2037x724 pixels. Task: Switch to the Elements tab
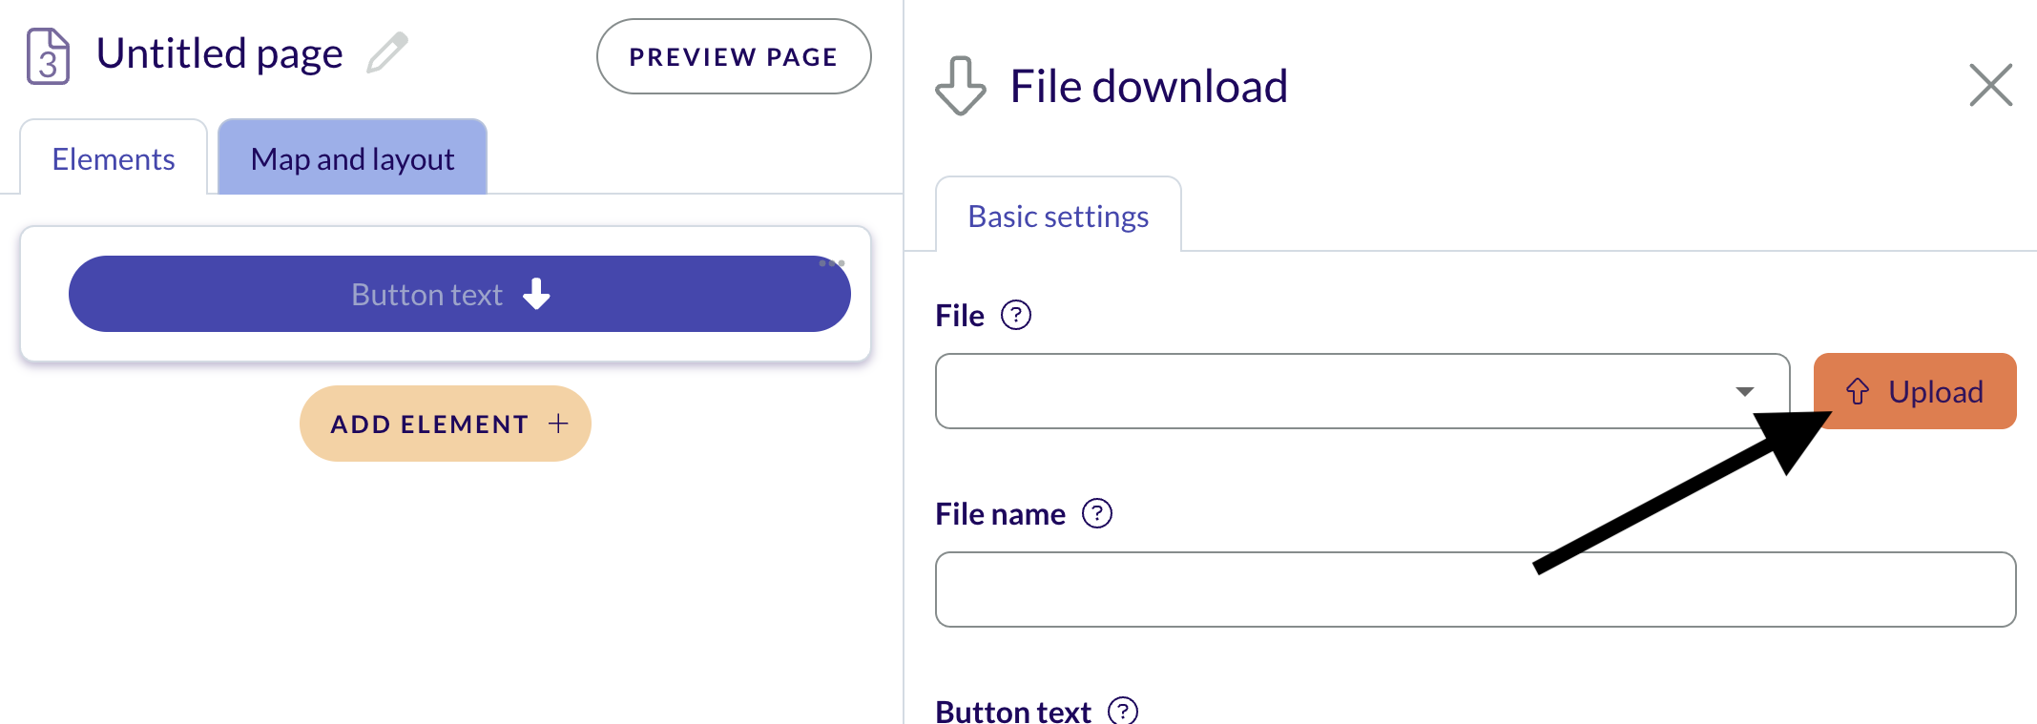(114, 158)
